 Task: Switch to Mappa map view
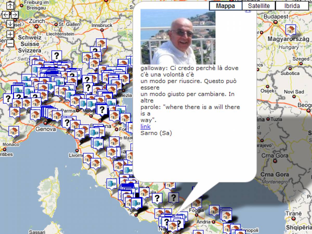225,6
